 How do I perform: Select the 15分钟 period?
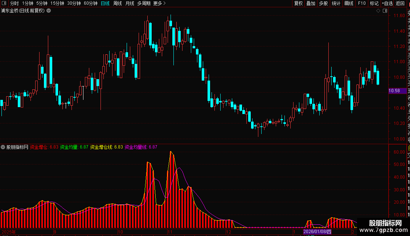57,3
